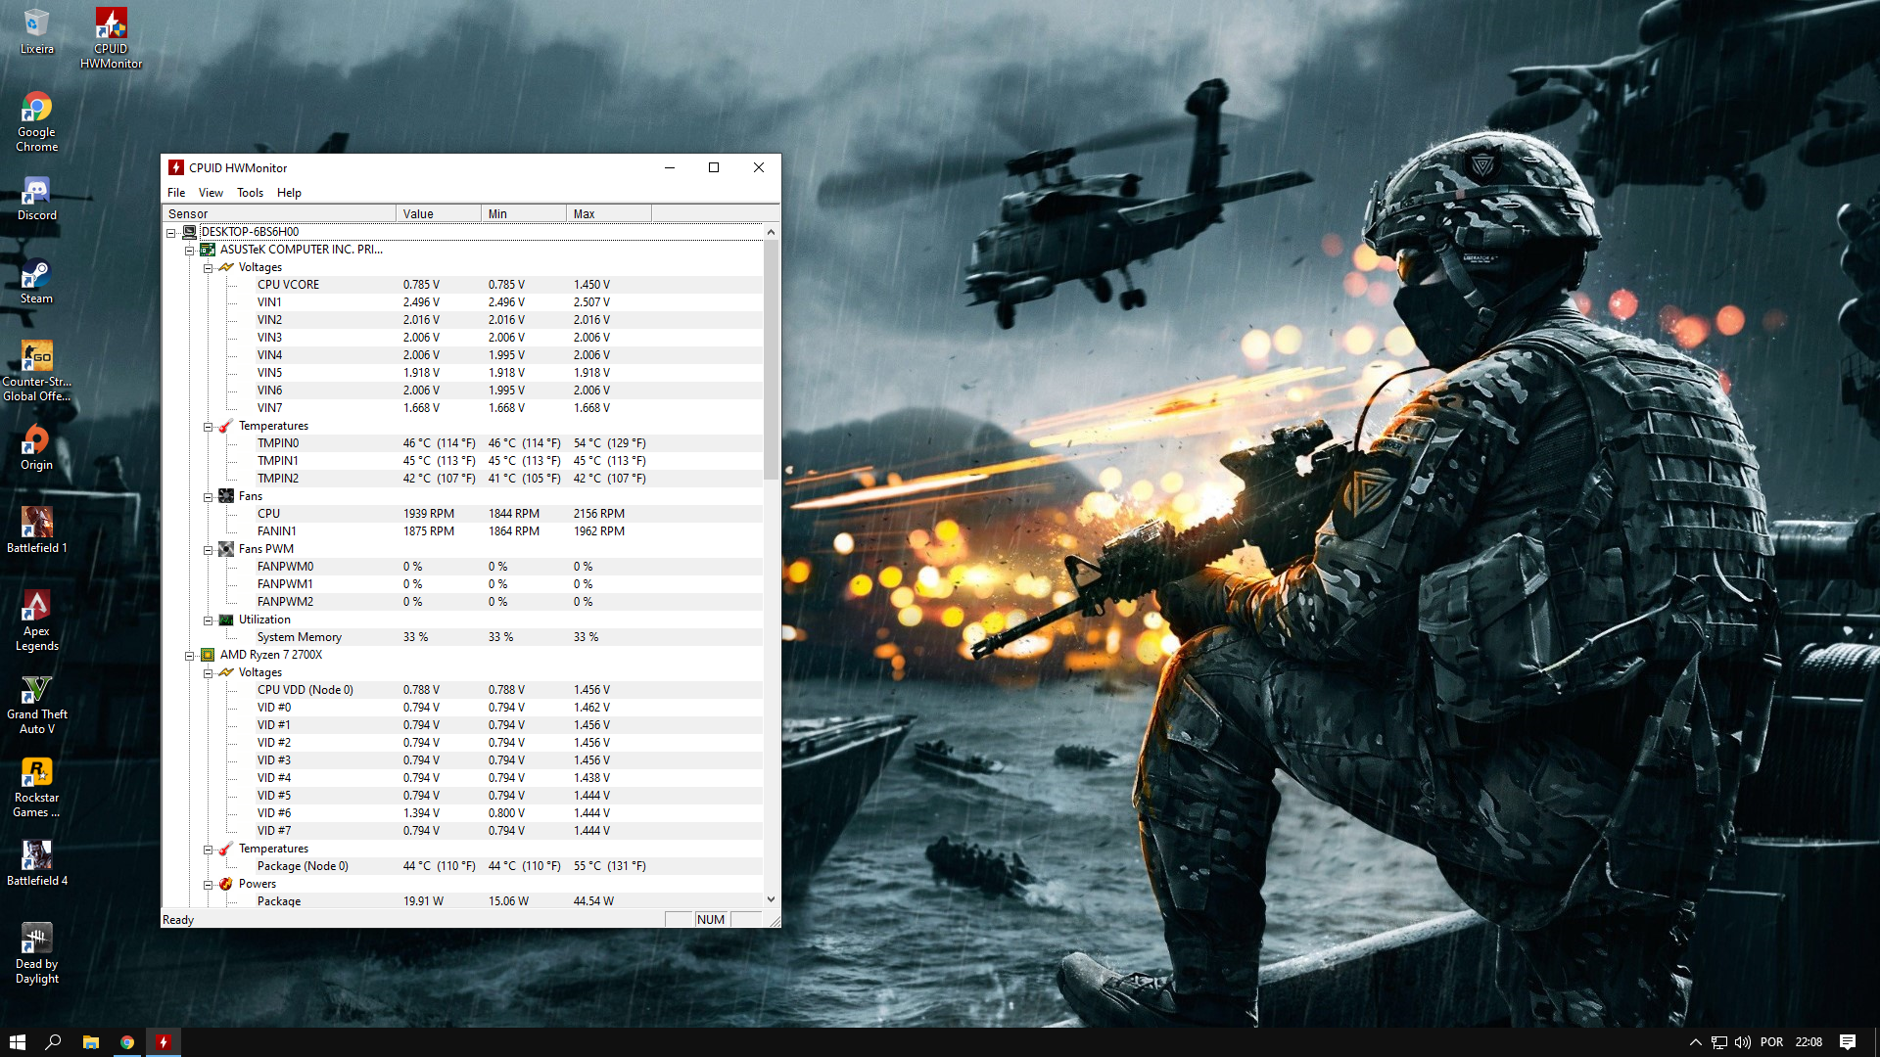
Task: Click the Sensor column header
Action: click(x=279, y=213)
